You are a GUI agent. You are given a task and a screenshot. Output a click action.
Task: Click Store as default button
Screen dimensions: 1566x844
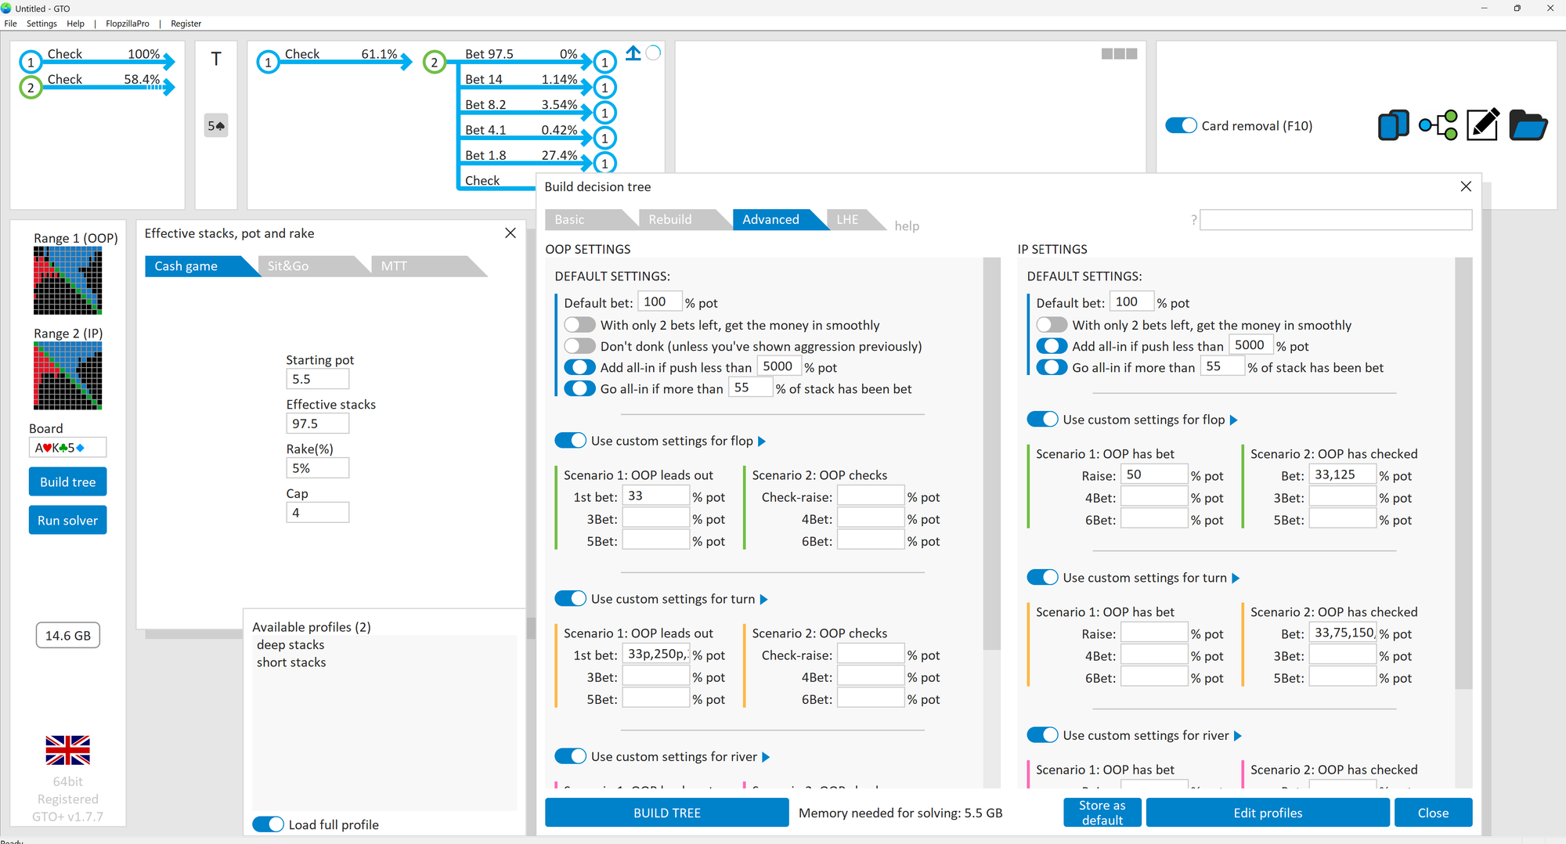1102,813
